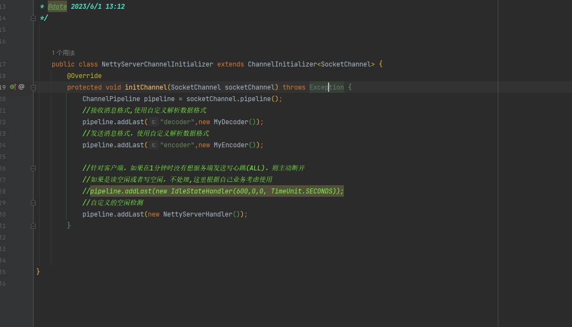Screen dimensions: 572x327
Task: Click the highlighted IdleStateHandler commented line
Action: 214,191
